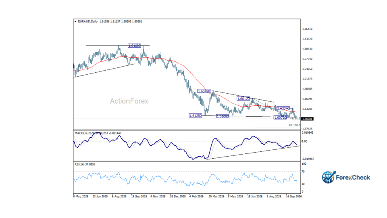Click the FE 100.0 projection label
This screenshot has width=387, height=218.
(x=294, y=125)
